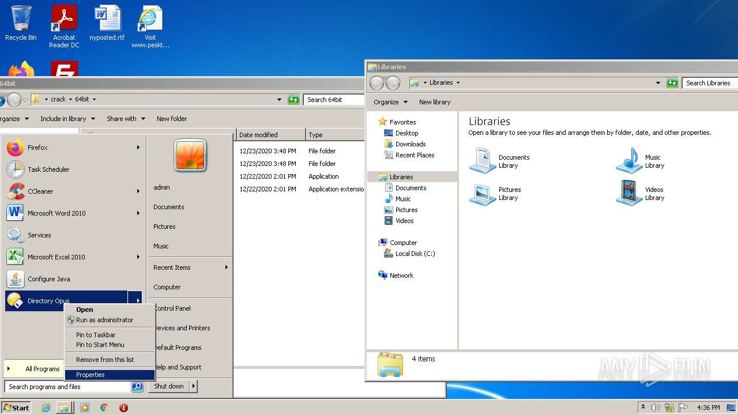Viewport: 738px width, 415px height.
Task: Click search magnifier button in Start menu
Action: 137,387
